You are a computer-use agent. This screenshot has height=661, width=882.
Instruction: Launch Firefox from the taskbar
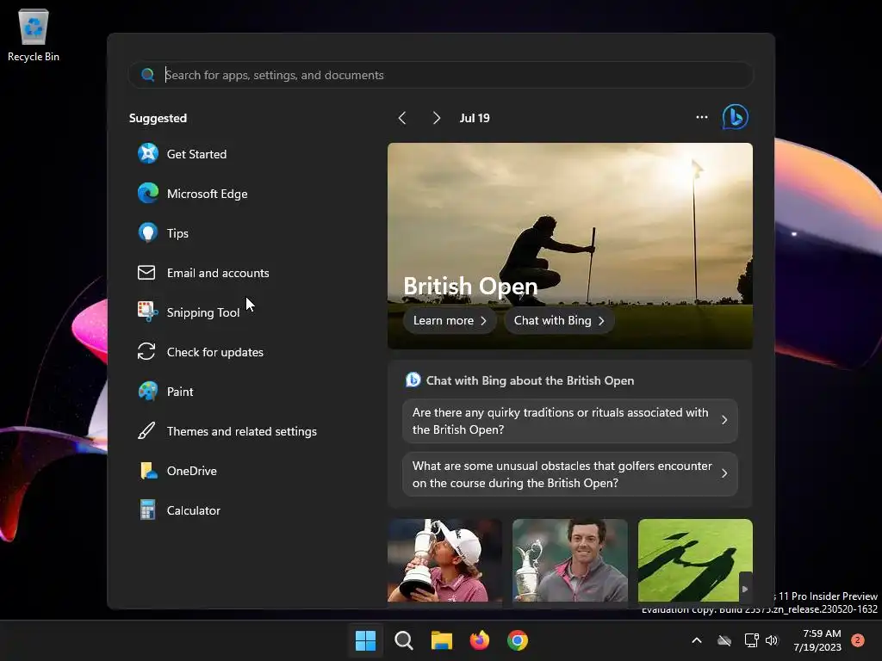(x=479, y=640)
